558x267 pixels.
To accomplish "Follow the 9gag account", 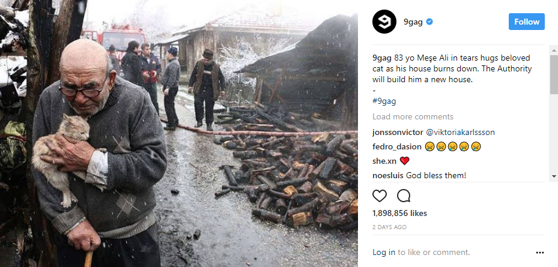I will point(526,22).
